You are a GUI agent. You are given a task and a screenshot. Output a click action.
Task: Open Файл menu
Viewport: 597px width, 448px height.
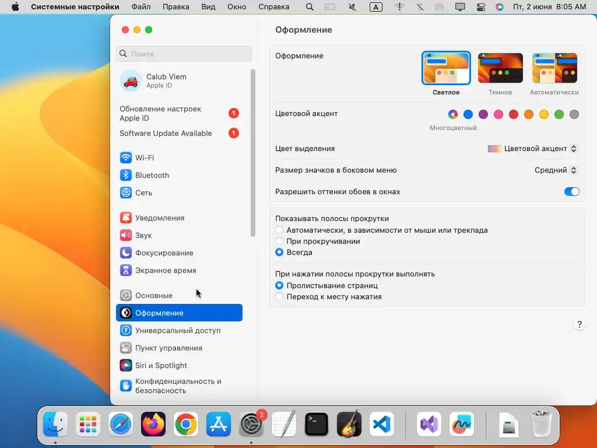pyautogui.click(x=141, y=7)
